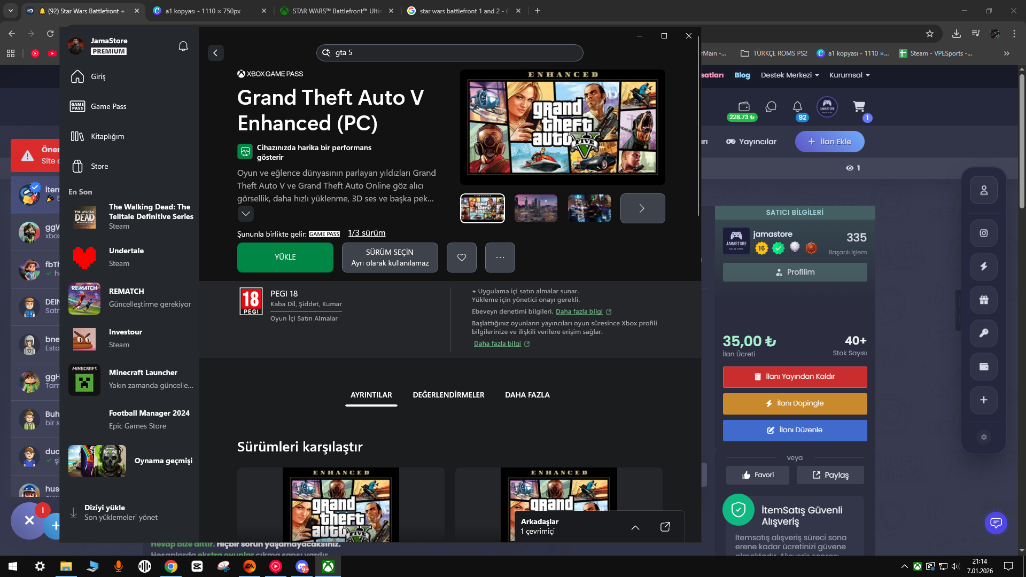The width and height of the screenshot is (1026, 577).
Task: Open Investour from recent list
Action: [x=131, y=339]
